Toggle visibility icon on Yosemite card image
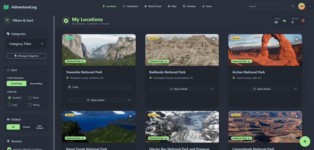The image size is (314, 150). click(x=130, y=39)
